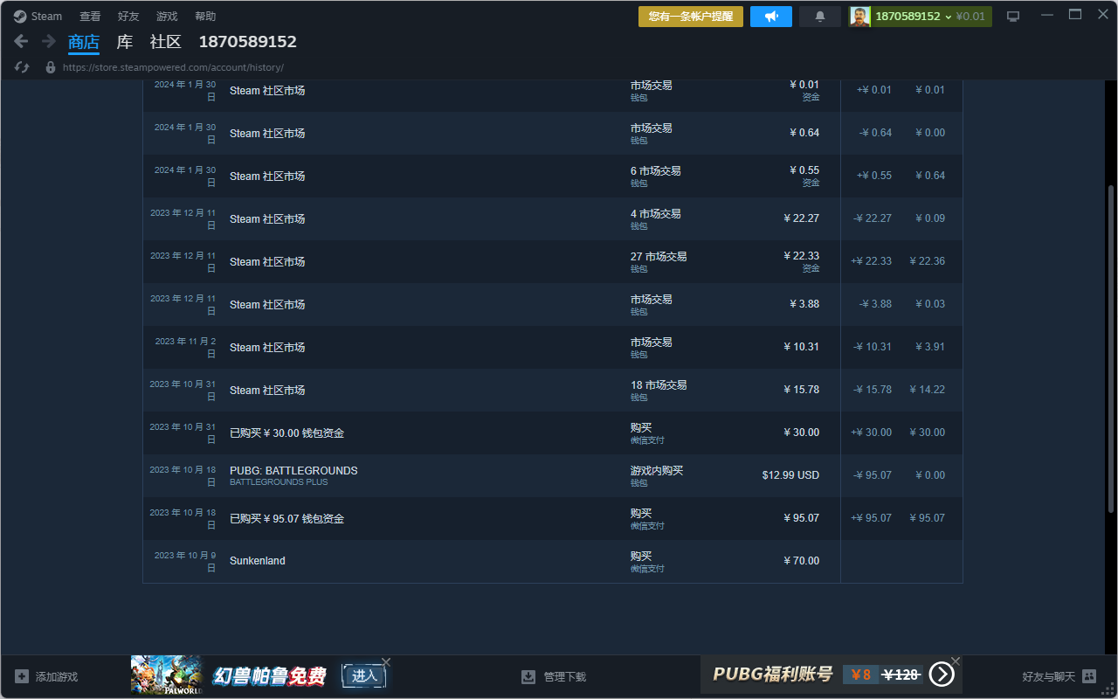This screenshot has width=1118, height=699.
Task: Click the store URL address bar
Action: 173,67
